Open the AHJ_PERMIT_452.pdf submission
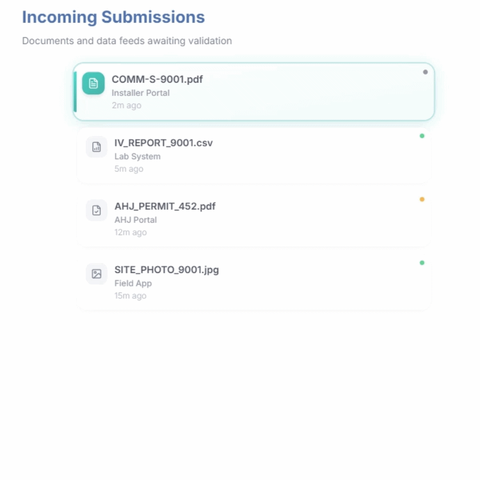 [x=165, y=206]
